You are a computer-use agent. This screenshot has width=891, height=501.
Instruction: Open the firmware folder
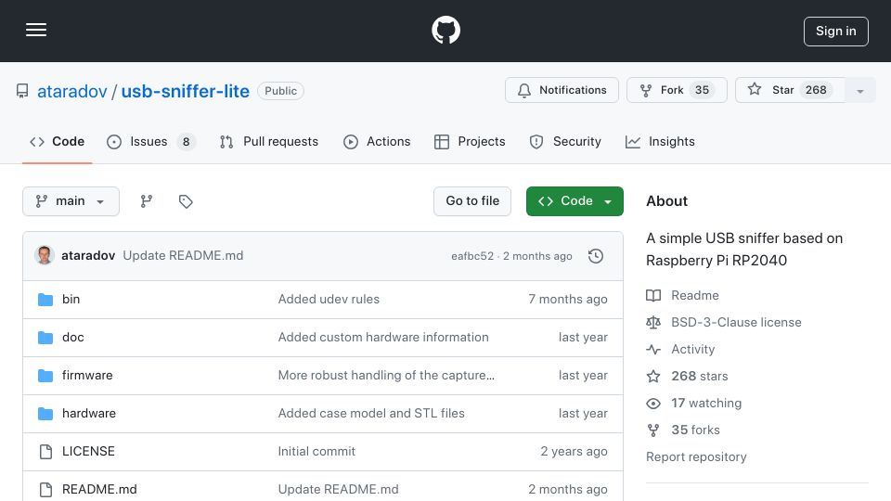point(87,376)
